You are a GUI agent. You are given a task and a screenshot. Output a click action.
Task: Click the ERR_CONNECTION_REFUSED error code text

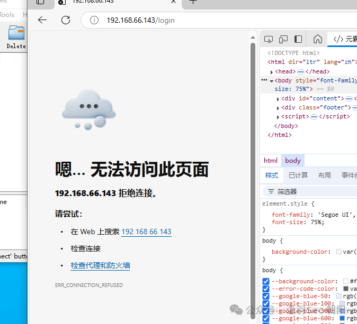[x=89, y=285]
